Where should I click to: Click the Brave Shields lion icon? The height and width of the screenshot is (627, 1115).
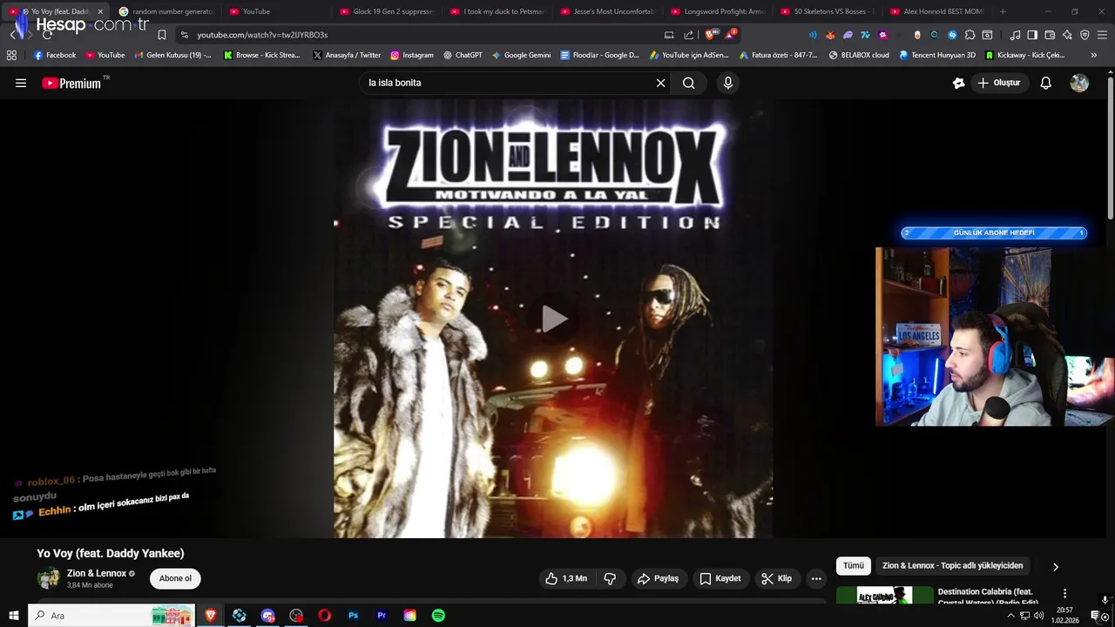[710, 35]
